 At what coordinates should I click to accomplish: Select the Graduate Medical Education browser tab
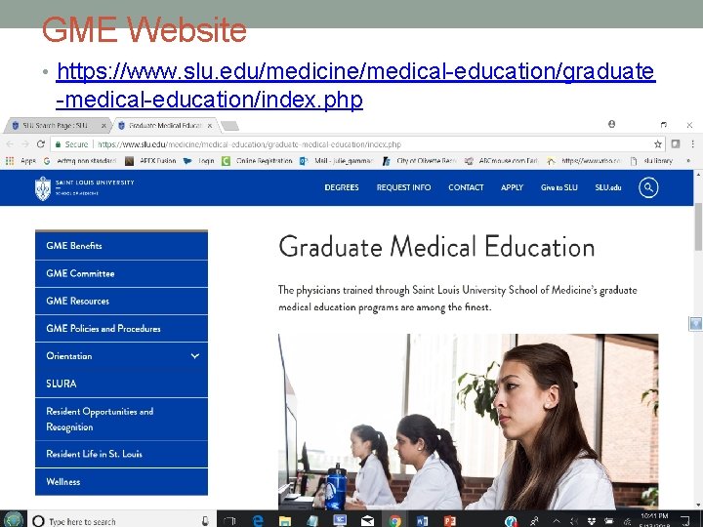pyautogui.click(x=164, y=126)
